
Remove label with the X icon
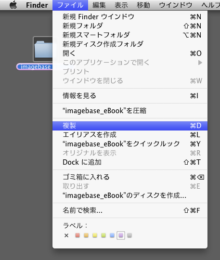click(x=66, y=235)
